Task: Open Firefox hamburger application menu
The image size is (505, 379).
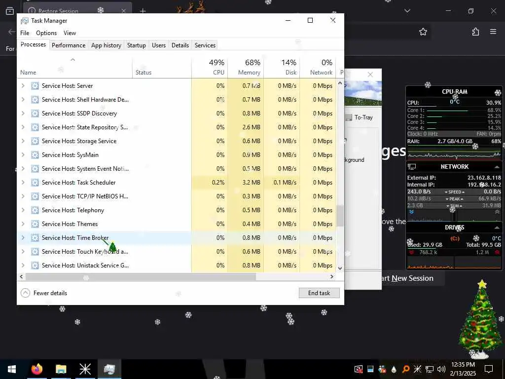Action: pyautogui.click(x=493, y=32)
